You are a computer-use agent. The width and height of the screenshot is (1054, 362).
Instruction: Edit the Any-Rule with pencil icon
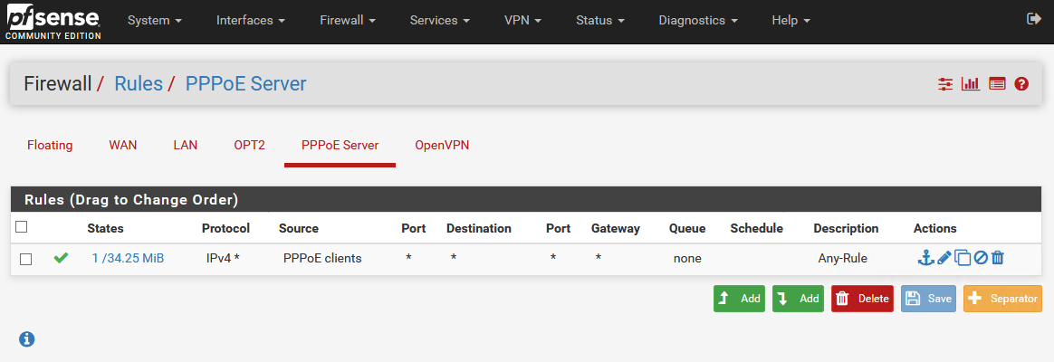(x=944, y=258)
